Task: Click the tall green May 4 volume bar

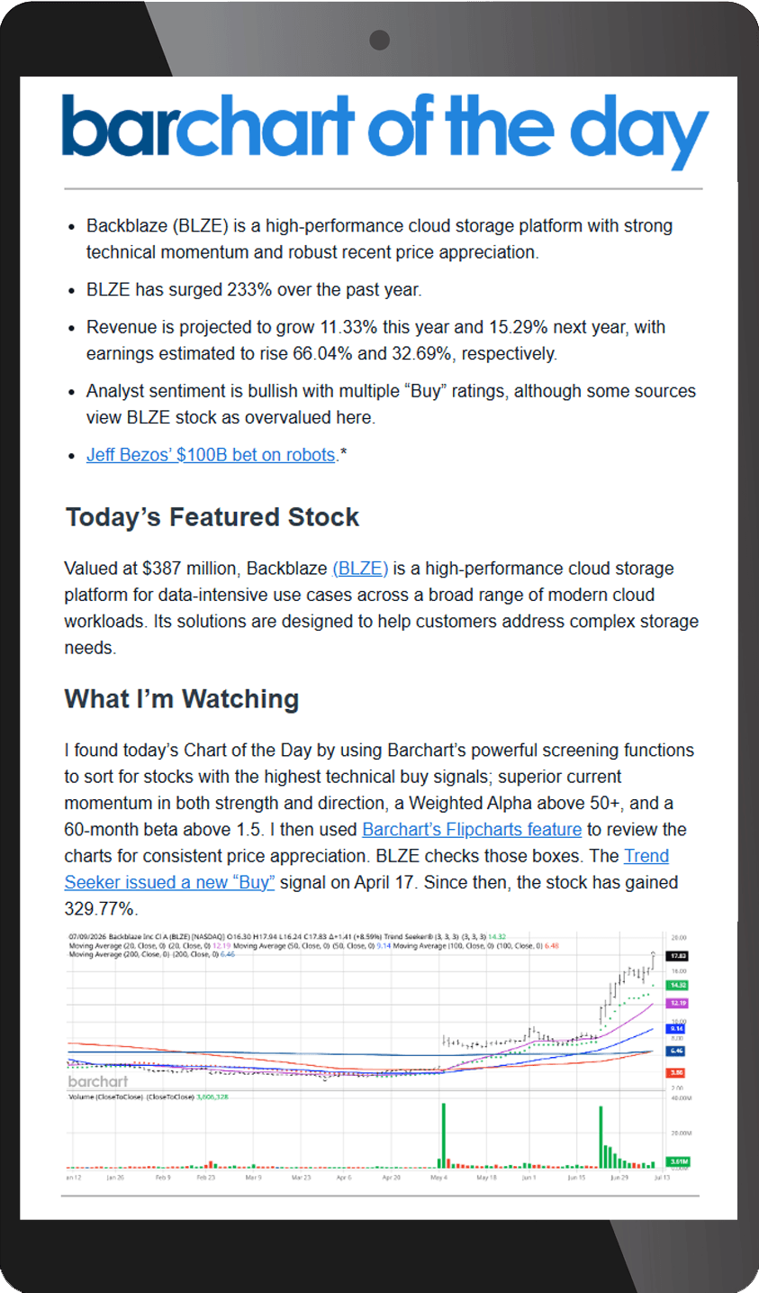Action: coord(443,1134)
